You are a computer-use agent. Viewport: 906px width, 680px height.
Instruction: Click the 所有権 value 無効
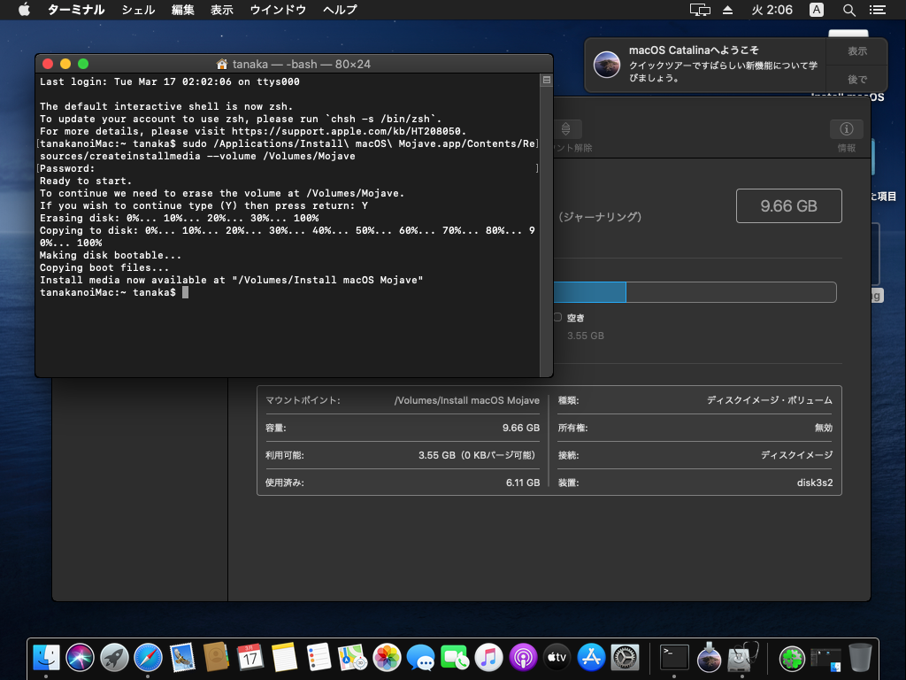tap(824, 428)
